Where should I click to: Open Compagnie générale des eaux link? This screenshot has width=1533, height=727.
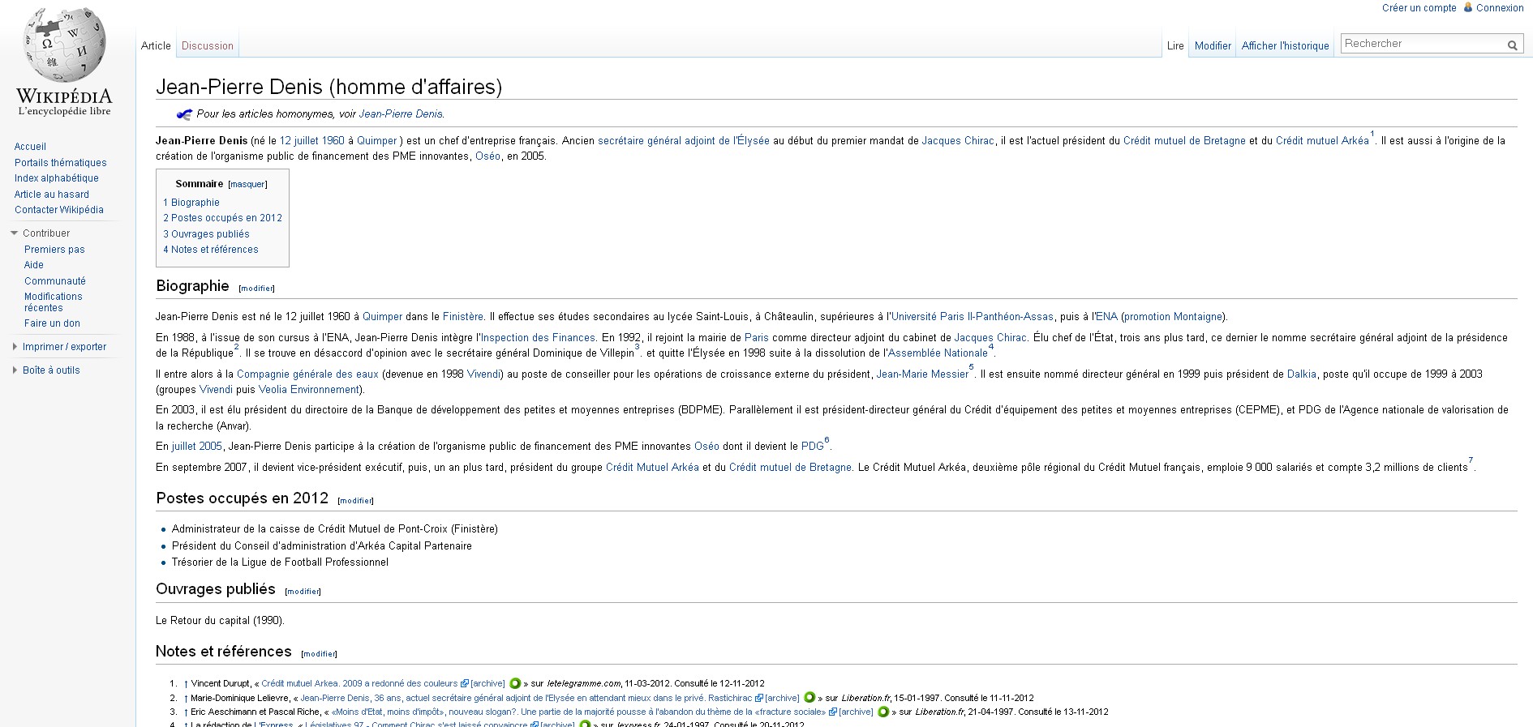click(307, 374)
